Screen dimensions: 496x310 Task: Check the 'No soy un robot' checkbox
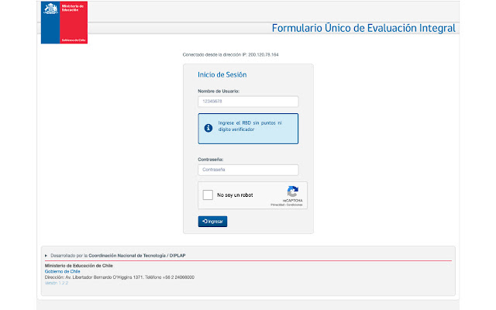[208, 195]
